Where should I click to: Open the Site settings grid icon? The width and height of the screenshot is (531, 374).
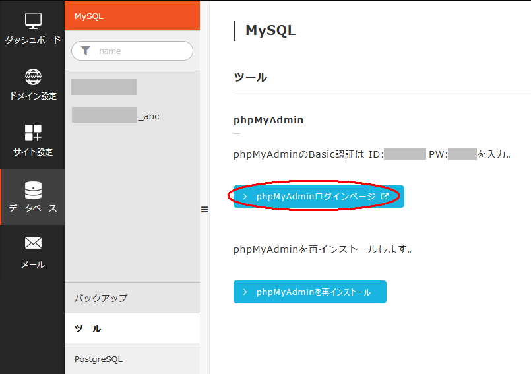[33, 133]
